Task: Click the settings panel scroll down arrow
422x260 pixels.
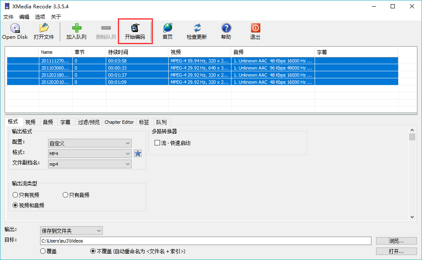Action: (x=412, y=217)
